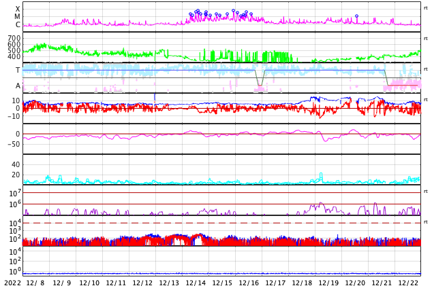Pick the "12/12" date label
432x288 pixels.
(142, 283)
